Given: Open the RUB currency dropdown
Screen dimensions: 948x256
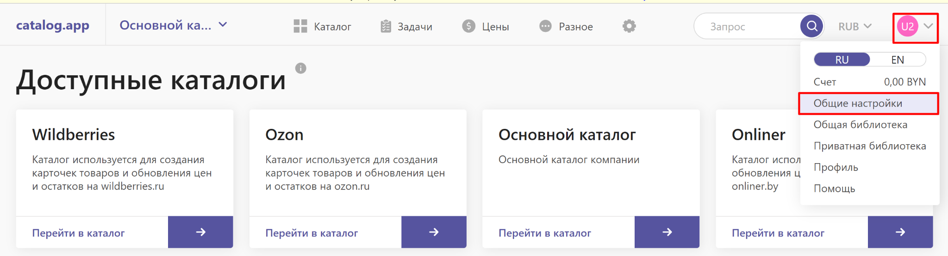Looking at the screenshot, I should pos(854,26).
